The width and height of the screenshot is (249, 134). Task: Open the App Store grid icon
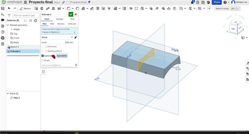coord(203,2)
